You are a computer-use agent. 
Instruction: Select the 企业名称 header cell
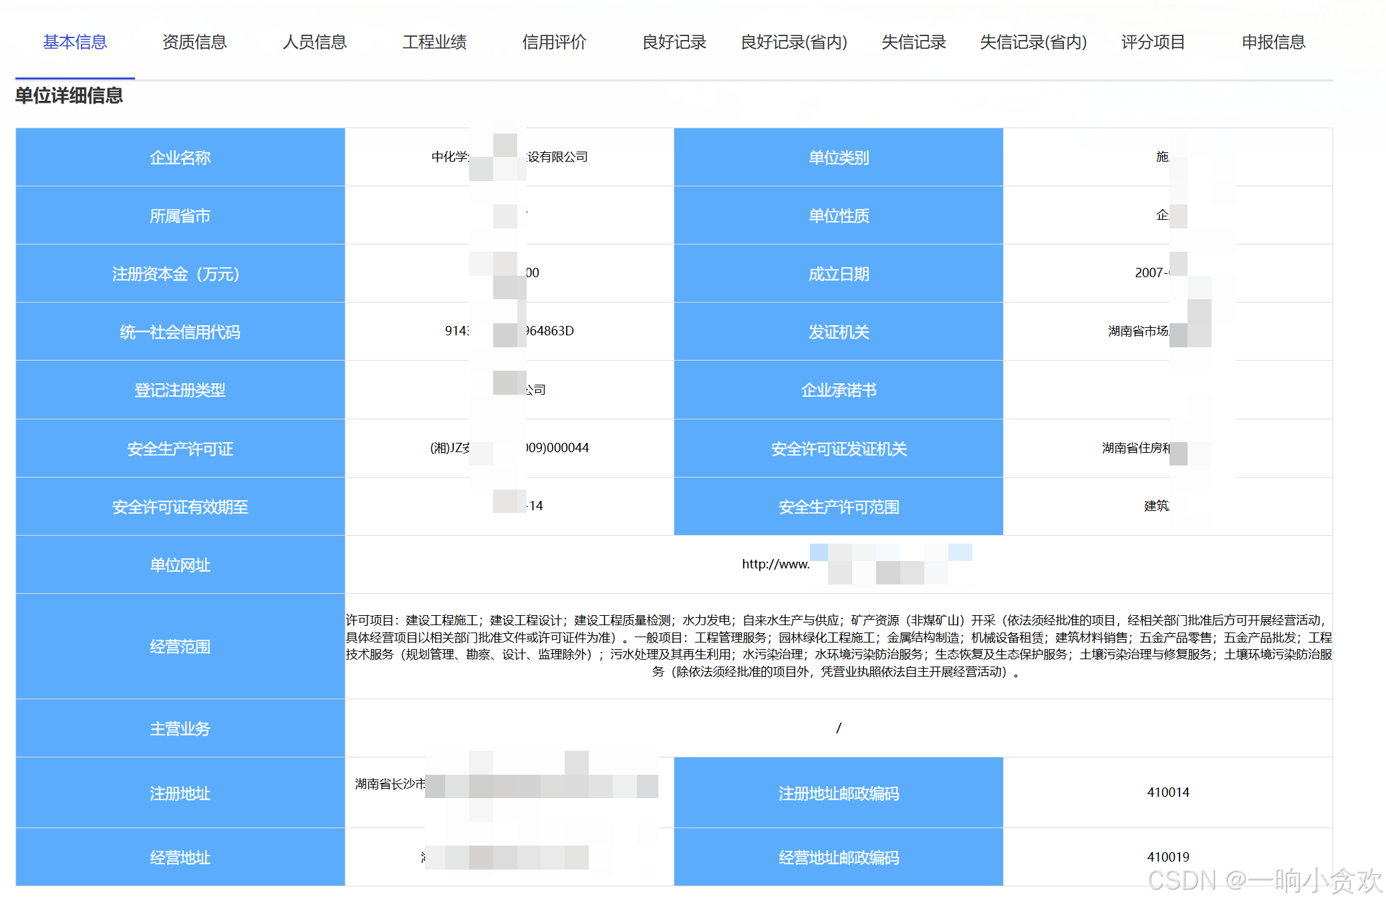(180, 157)
